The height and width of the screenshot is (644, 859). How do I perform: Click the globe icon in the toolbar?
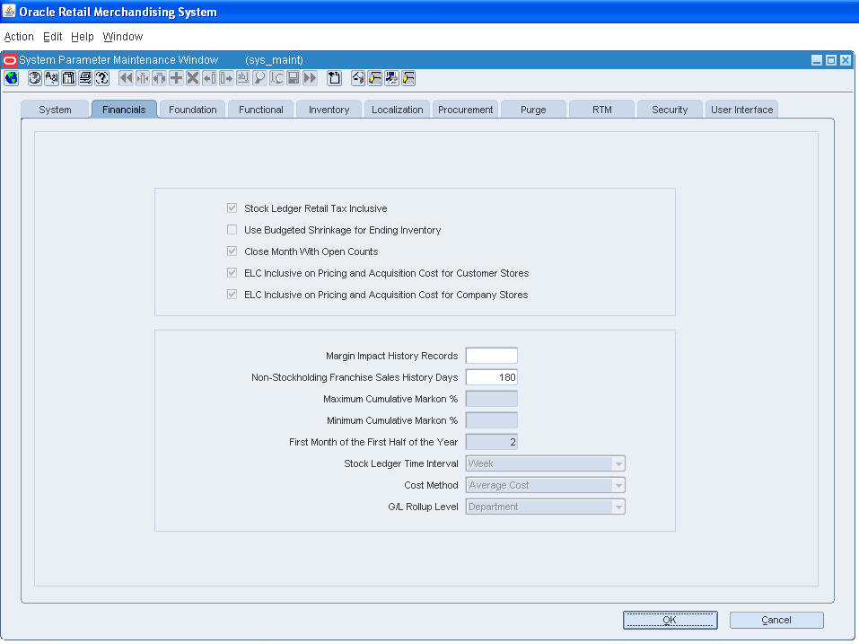(12, 78)
